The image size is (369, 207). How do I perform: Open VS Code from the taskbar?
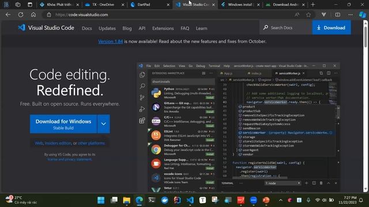(190, 200)
